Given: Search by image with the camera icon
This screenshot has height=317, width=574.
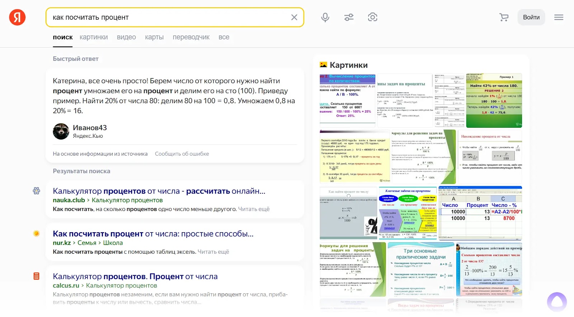Looking at the screenshot, I should click(x=373, y=17).
